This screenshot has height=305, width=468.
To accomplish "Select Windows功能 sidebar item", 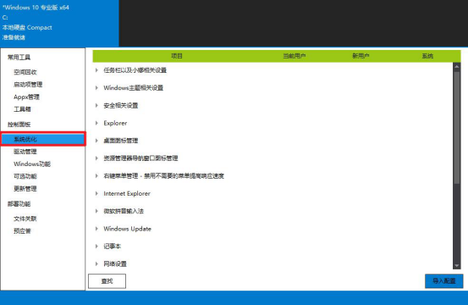I will coord(32,164).
